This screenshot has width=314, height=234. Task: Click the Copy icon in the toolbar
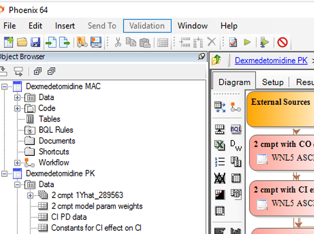click(x=131, y=42)
